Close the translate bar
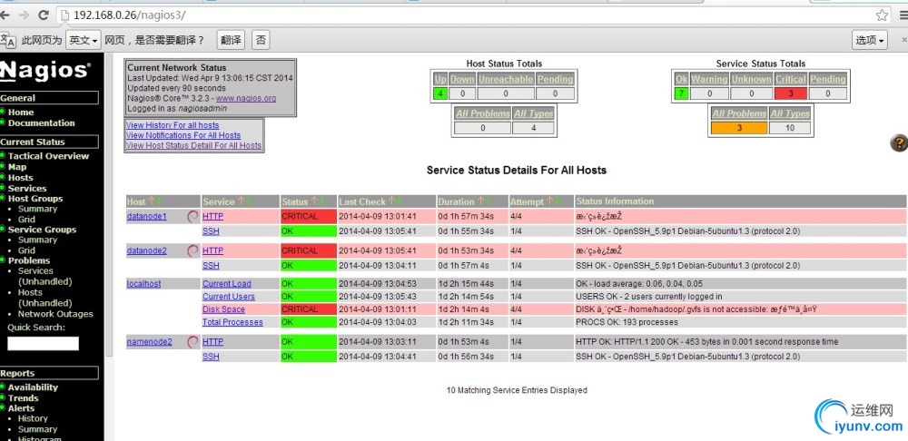The height and width of the screenshot is (441, 908). pyautogui.click(x=904, y=40)
